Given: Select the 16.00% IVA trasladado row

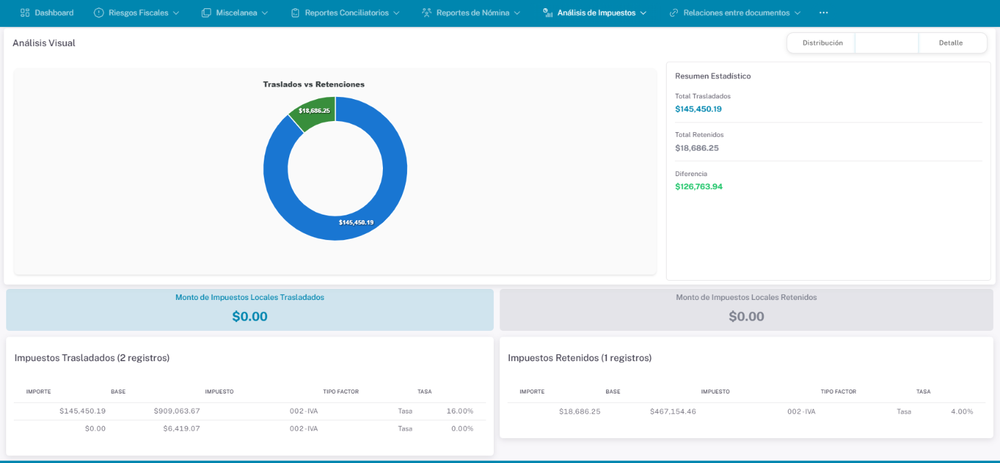Looking at the screenshot, I should pos(250,411).
